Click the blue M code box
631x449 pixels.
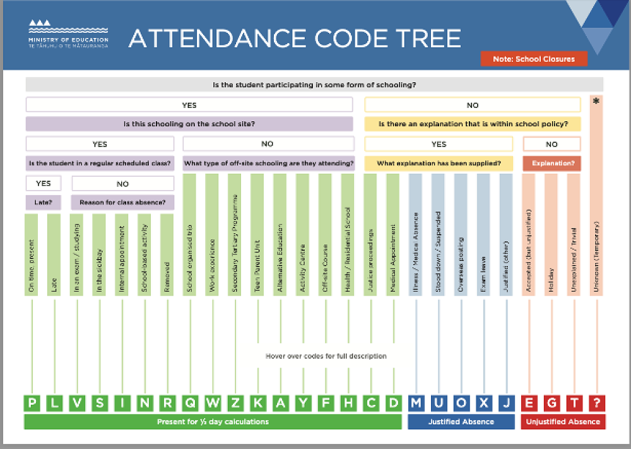416,403
